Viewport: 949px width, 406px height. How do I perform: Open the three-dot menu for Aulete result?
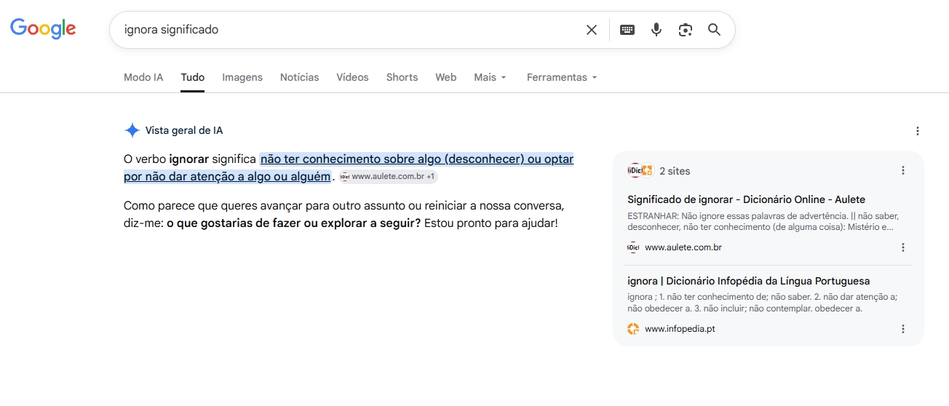point(903,247)
